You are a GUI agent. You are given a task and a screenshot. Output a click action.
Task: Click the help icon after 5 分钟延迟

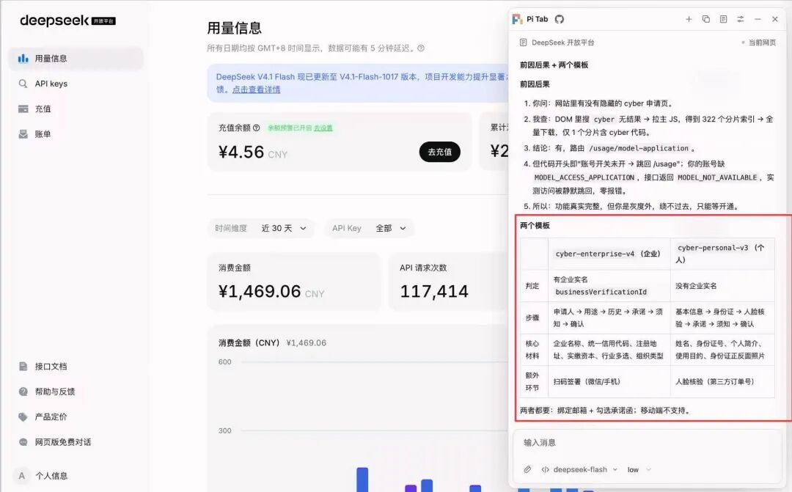coord(421,48)
